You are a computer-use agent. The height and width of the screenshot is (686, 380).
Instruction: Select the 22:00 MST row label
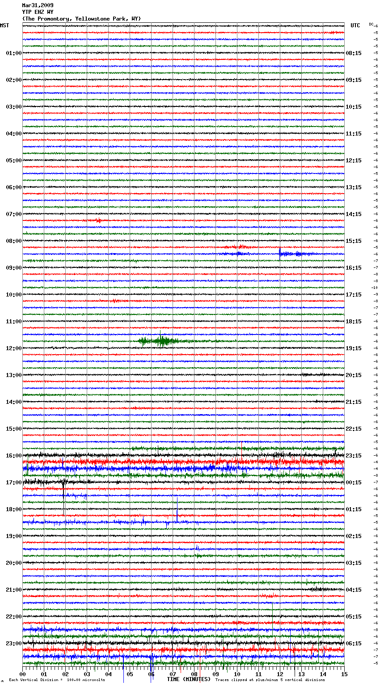point(14,617)
